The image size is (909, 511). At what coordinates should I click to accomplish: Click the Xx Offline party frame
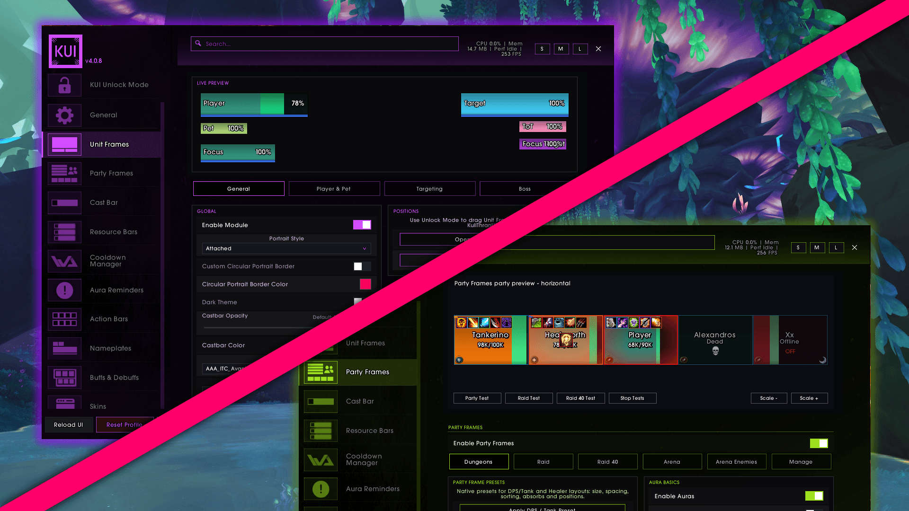790,340
